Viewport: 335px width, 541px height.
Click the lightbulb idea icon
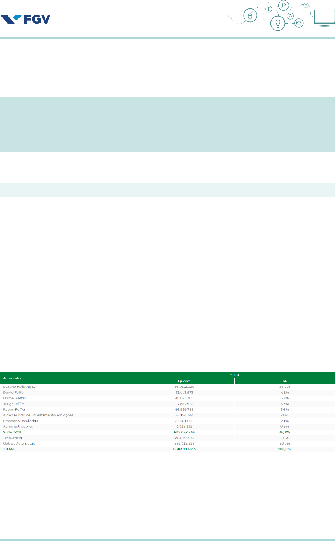pyautogui.click(x=277, y=23)
